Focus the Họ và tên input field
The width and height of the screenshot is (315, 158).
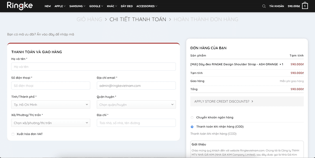pyautogui.click(x=93, y=66)
